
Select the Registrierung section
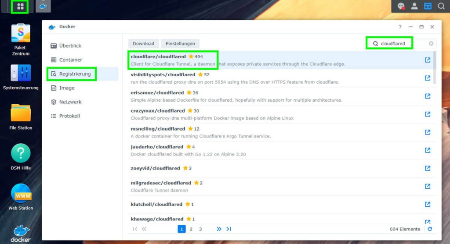pos(83,74)
